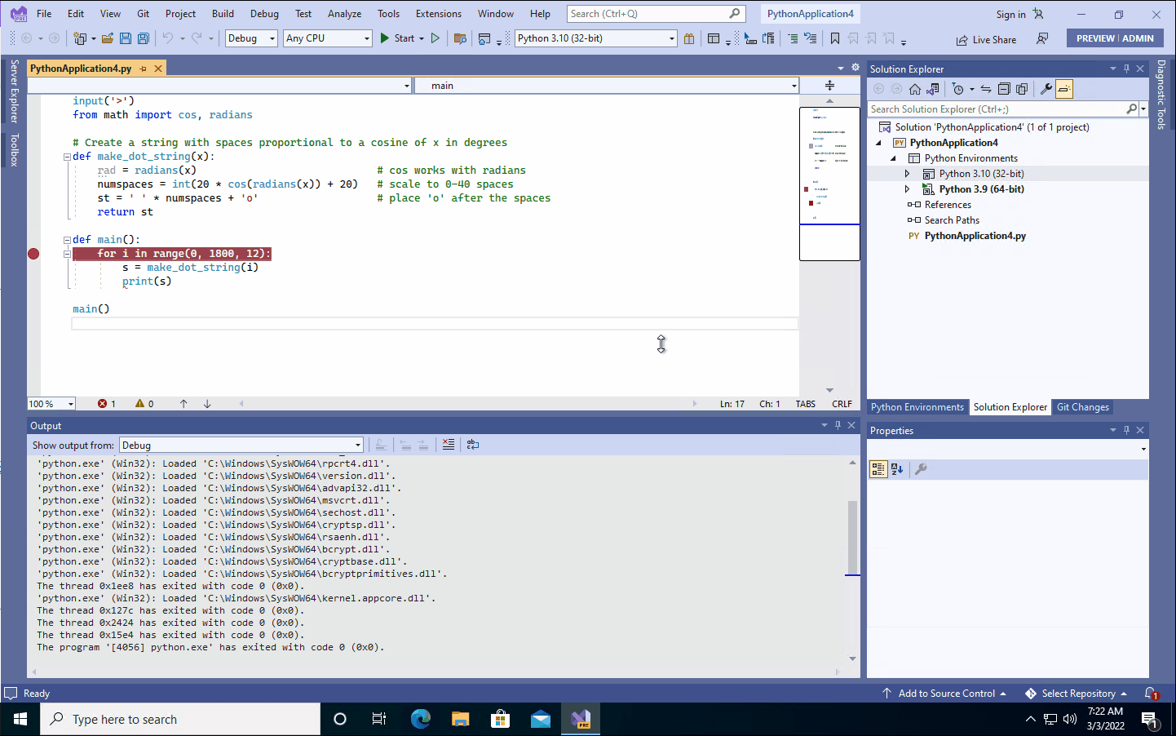Viewport: 1176px width, 736px height.
Task: Click the New Project toolbar icon
Action: pos(81,38)
